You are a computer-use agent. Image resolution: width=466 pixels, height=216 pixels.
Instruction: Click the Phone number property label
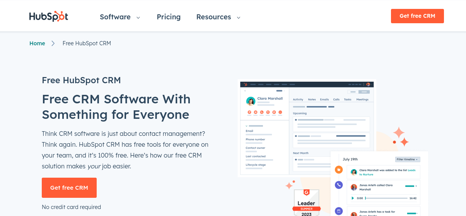(x=255, y=139)
